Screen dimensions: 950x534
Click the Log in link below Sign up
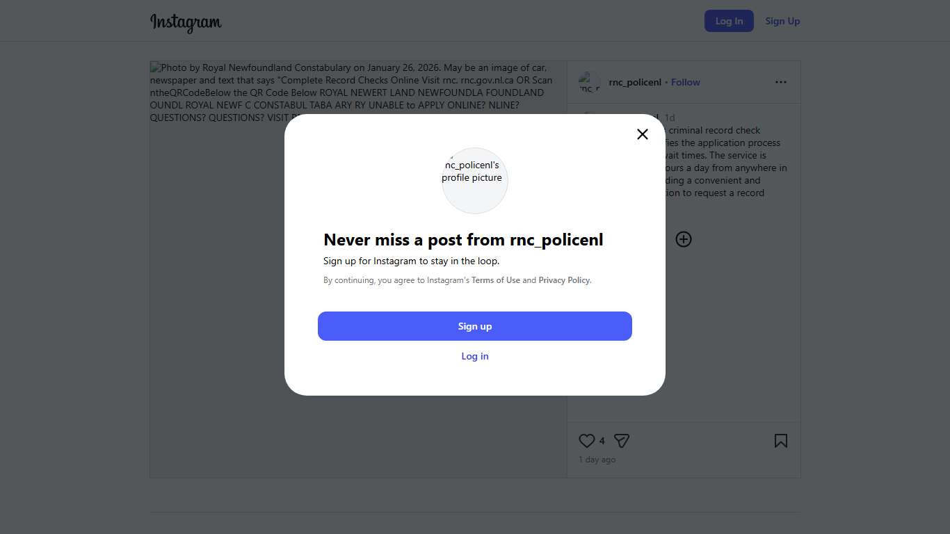[x=475, y=356]
